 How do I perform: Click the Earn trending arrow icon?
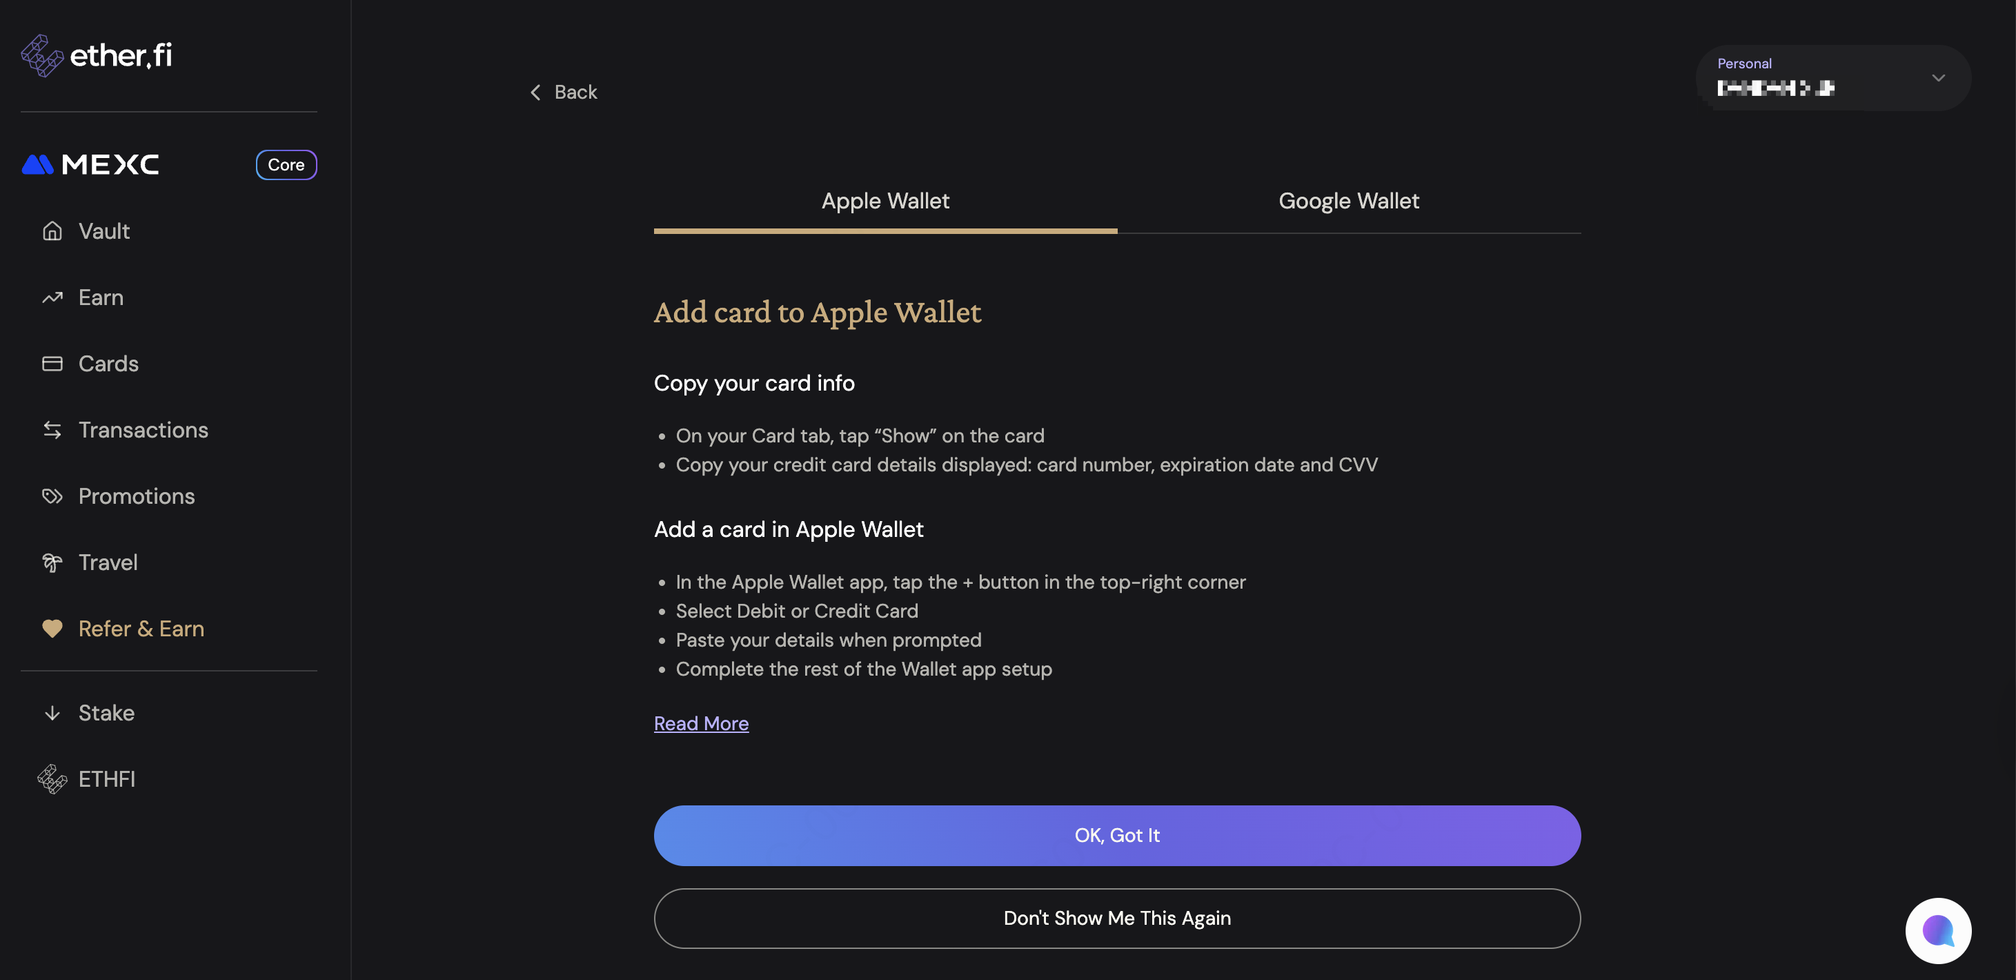52,297
